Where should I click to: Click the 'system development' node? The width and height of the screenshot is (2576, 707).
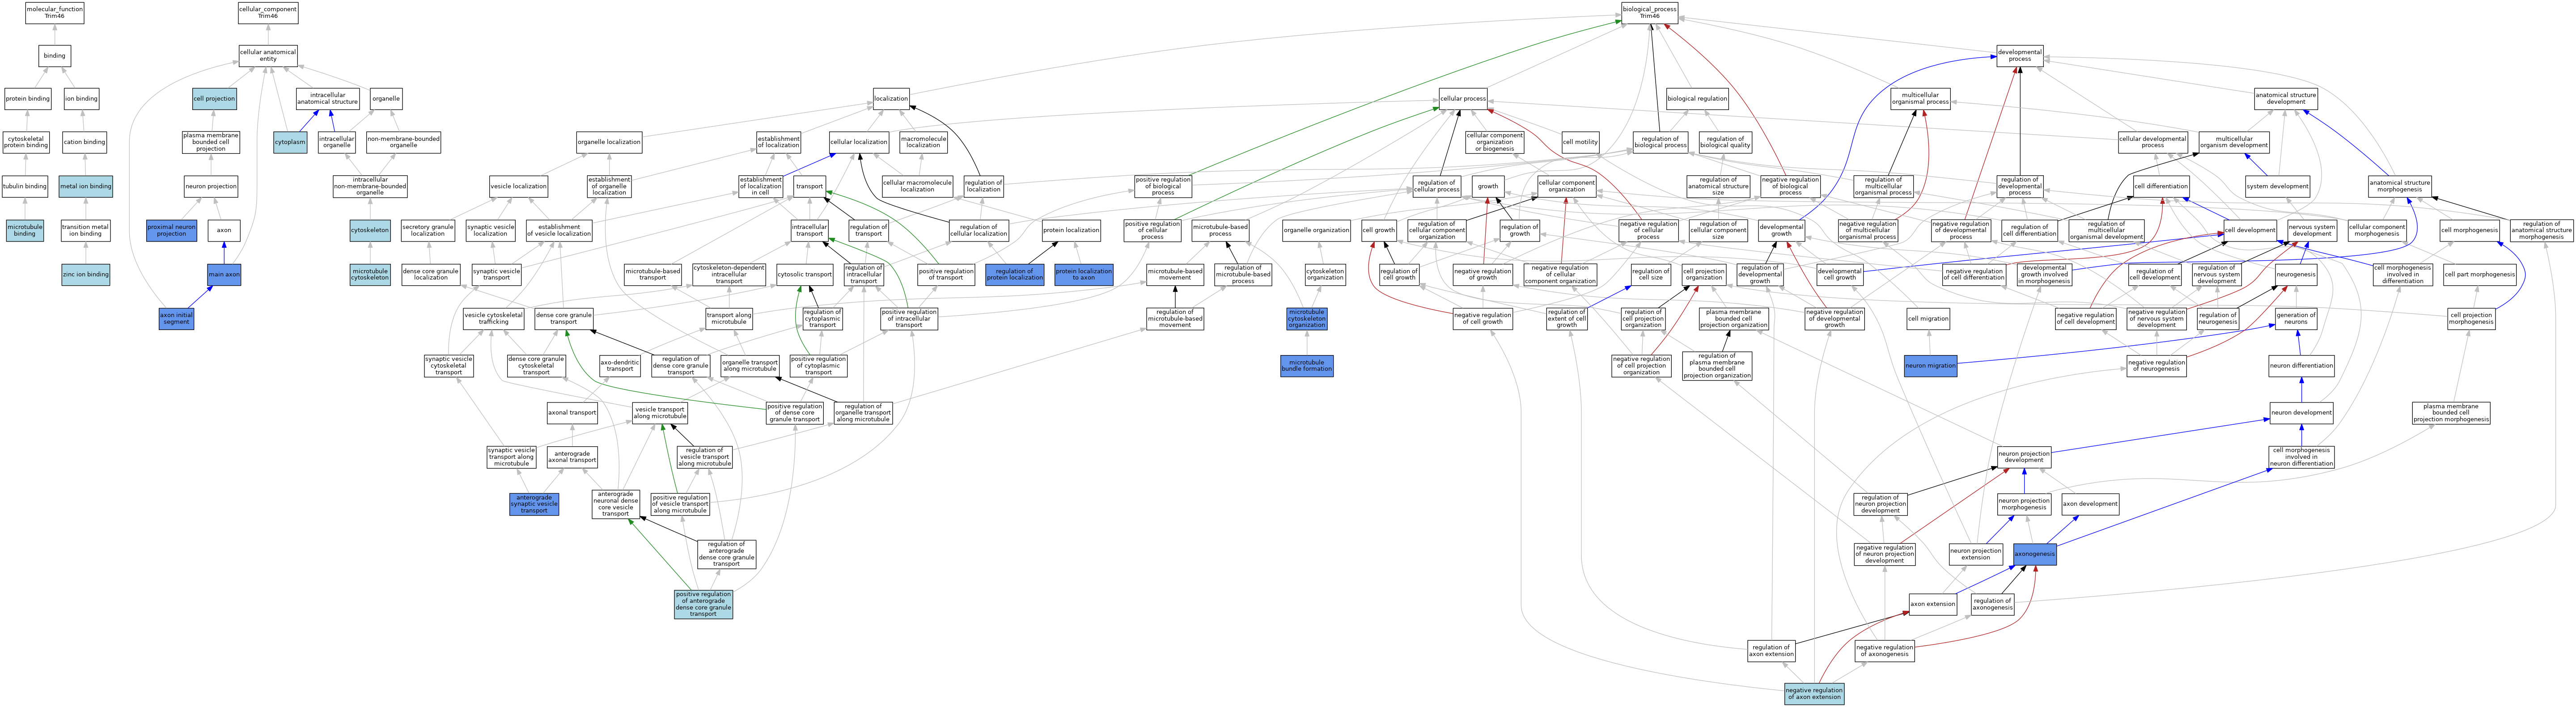[x=2278, y=186]
